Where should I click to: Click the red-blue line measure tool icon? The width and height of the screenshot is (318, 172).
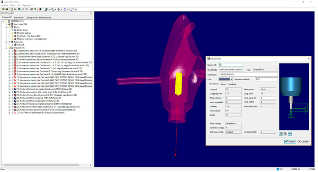(x=72, y=9)
